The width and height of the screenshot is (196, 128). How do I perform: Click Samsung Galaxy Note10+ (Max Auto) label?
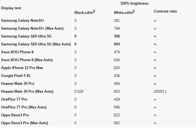[32, 28]
